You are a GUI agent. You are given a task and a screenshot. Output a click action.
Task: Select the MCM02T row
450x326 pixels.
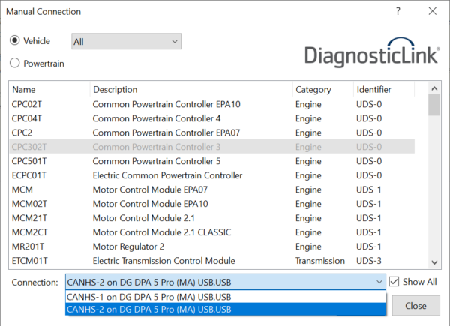click(212, 204)
